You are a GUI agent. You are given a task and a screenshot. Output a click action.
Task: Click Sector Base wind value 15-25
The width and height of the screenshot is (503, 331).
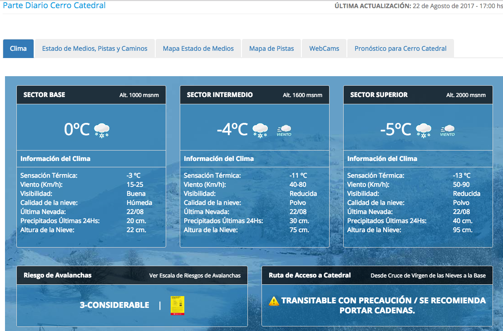click(x=135, y=185)
